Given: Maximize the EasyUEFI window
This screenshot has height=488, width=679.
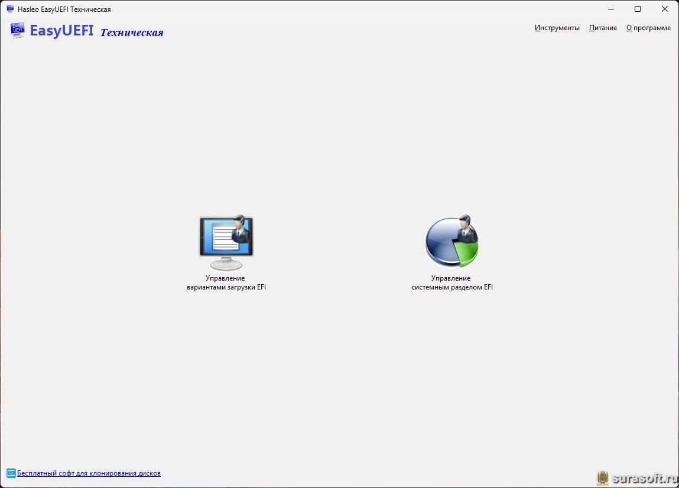Looking at the screenshot, I should tap(638, 9).
